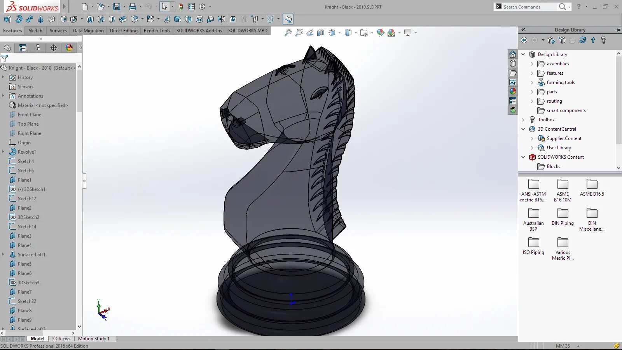This screenshot has width=622, height=350.
Task: Open the display style dropdown arrow
Action: (x=356, y=33)
